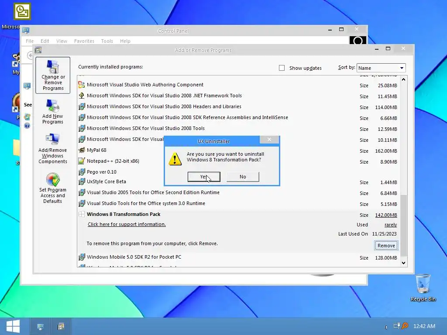Click the Add or Remove Programs title bar icon
Screen dimensions: 447x335
click(x=38, y=50)
